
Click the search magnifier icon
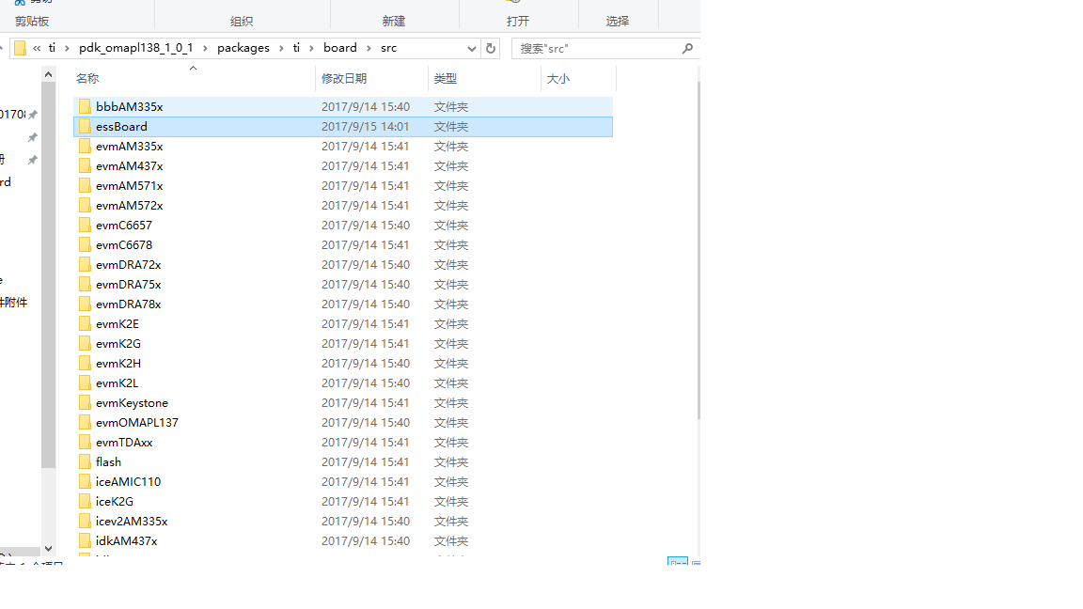687,48
